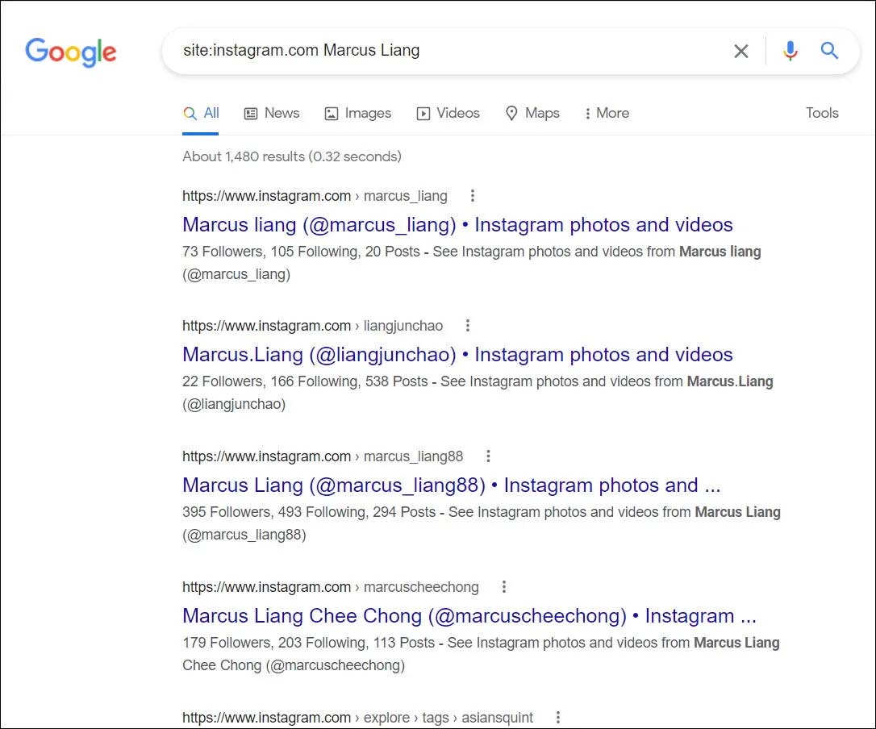876x729 pixels.
Task: Open options menu for marcus_liang result
Action: [473, 195]
